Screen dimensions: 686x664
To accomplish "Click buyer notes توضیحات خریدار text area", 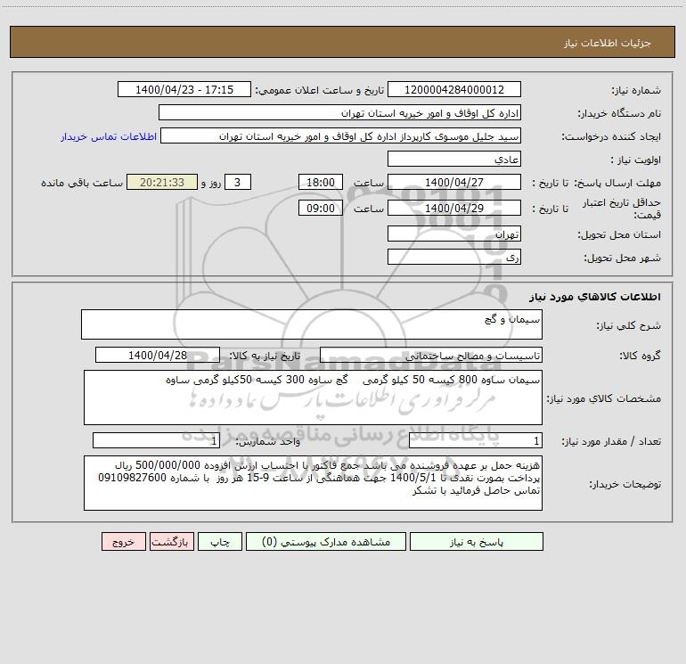I will (313, 483).
